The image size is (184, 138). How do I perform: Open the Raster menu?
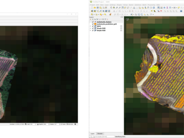pyautogui.click(x=131, y=5)
